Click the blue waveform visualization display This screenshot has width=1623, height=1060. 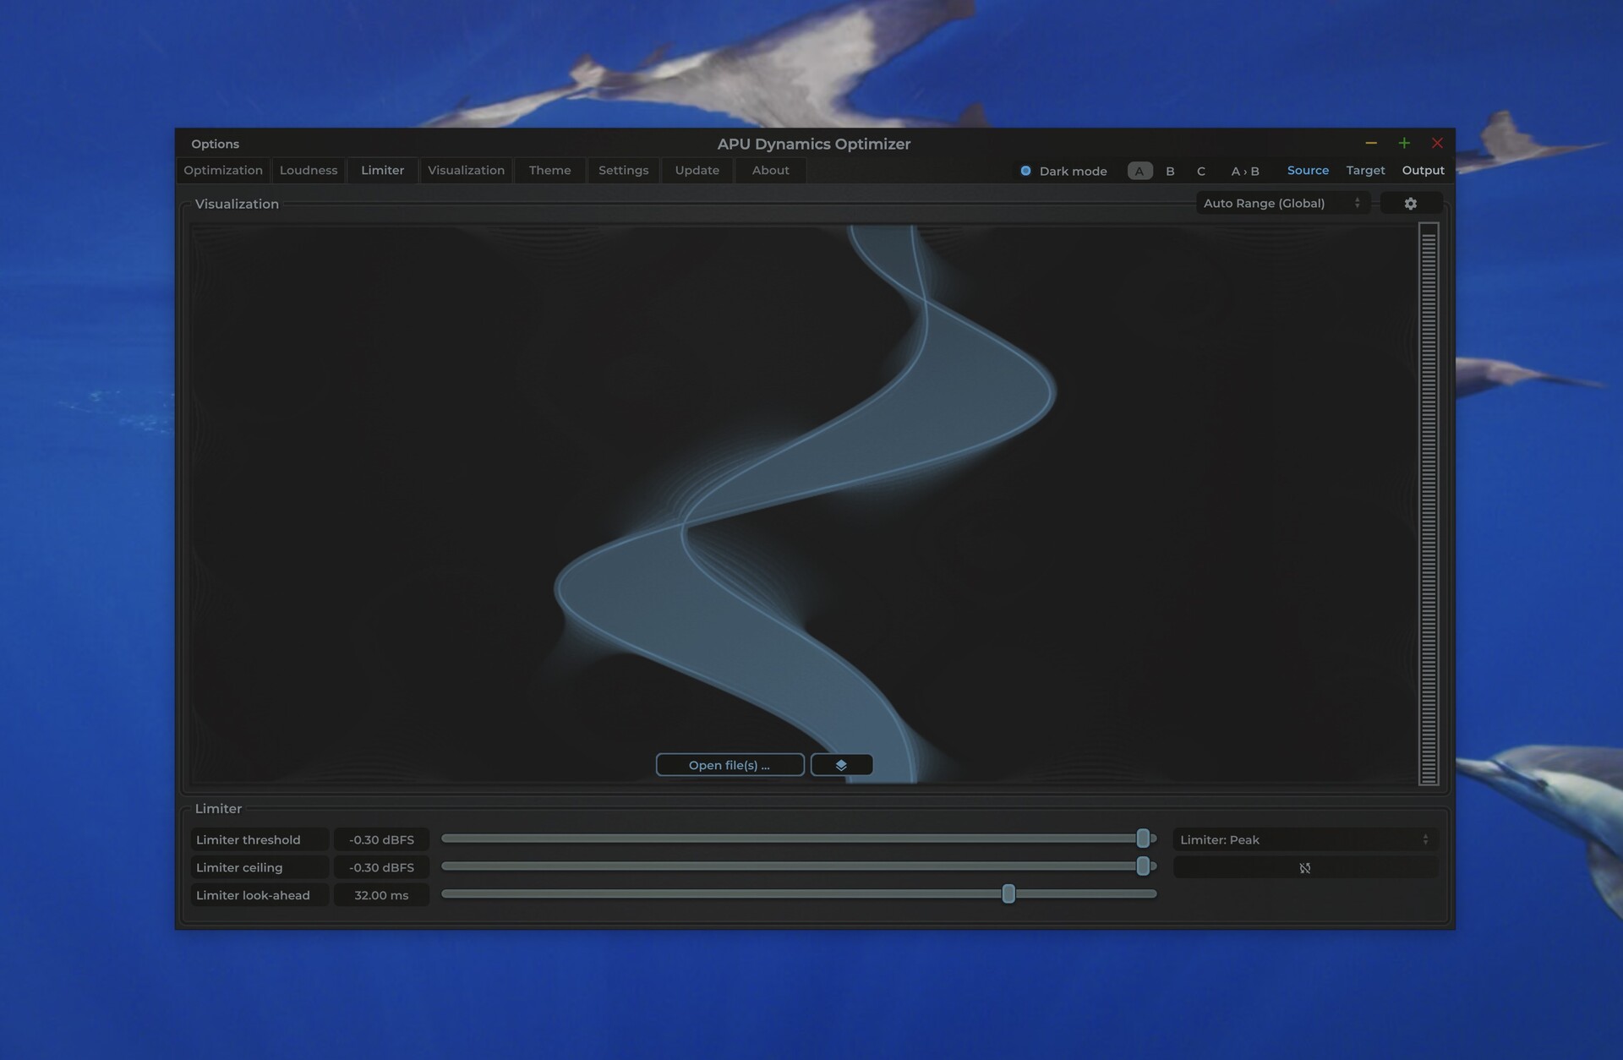803,504
